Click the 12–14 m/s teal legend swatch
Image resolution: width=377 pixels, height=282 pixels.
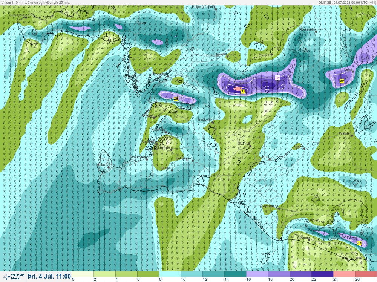[x=213, y=274]
